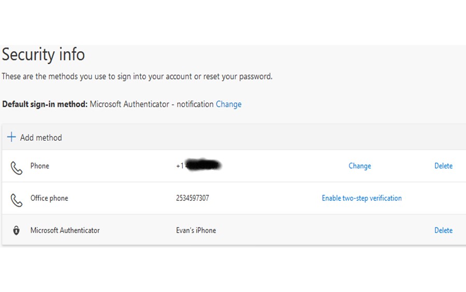Change the default sign-in method

[x=228, y=104]
